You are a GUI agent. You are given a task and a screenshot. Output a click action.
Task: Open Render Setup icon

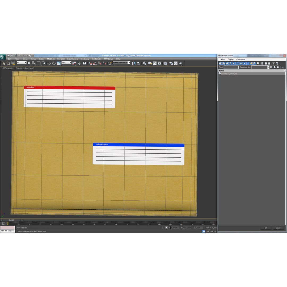coord(171,63)
